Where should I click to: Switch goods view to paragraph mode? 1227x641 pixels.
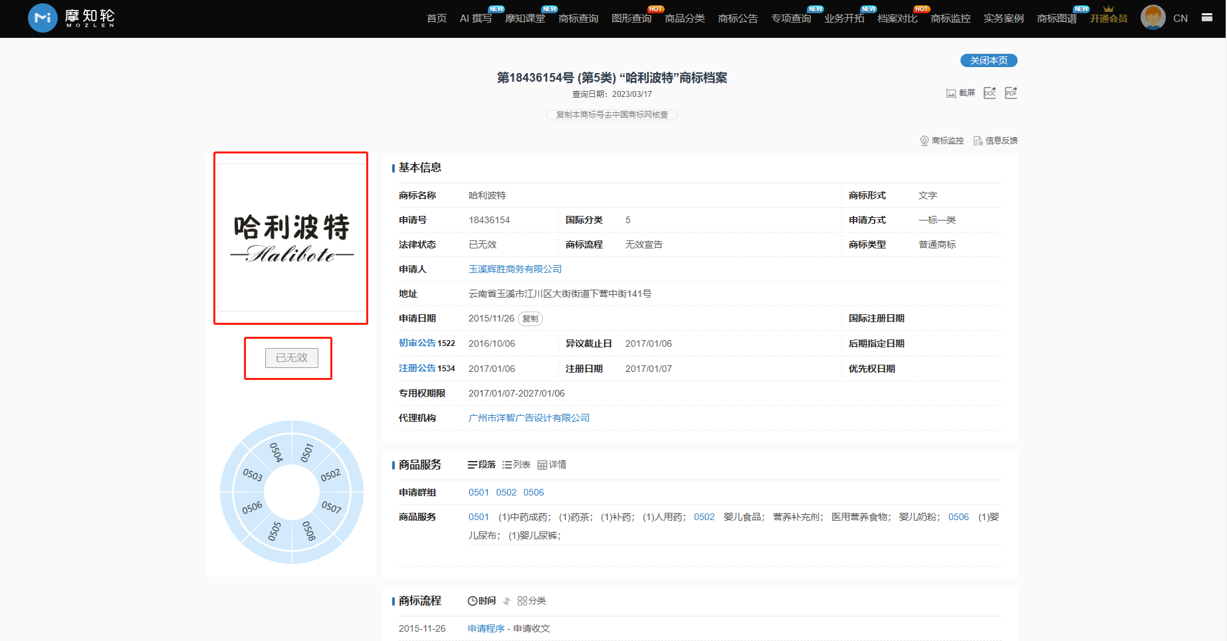482,465
